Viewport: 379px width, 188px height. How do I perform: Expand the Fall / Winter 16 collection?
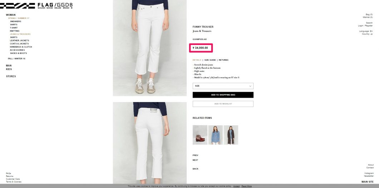[x=16, y=59]
